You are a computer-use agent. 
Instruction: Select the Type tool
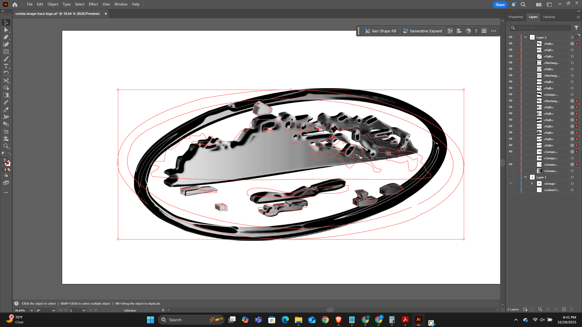(x=6, y=66)
